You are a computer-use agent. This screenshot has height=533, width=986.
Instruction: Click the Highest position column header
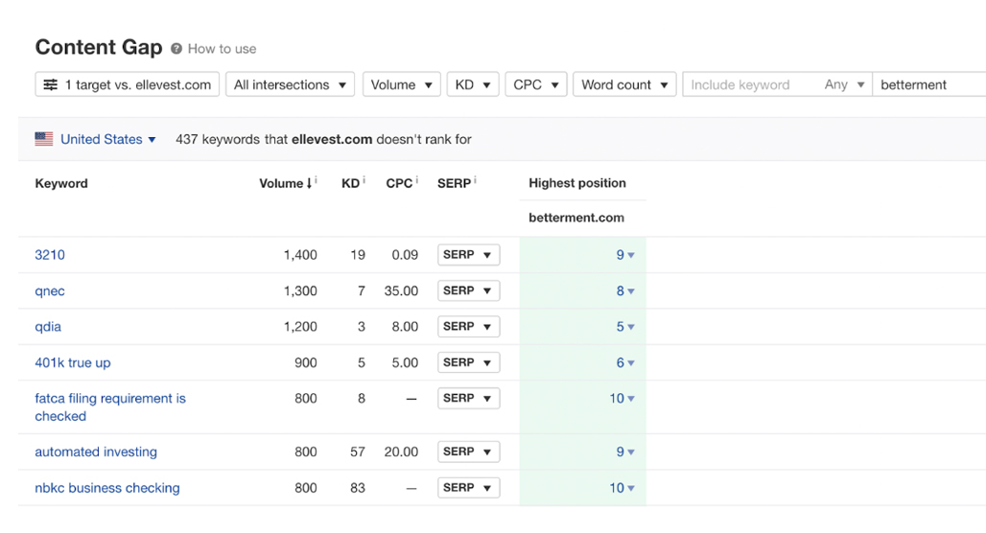pyautogui.click(x=577, y=183)
